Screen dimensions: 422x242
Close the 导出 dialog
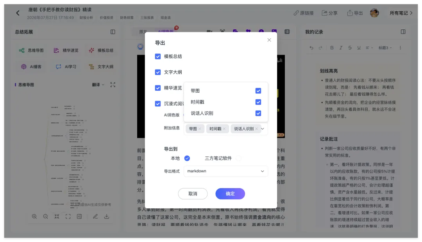tap(269, 40)
